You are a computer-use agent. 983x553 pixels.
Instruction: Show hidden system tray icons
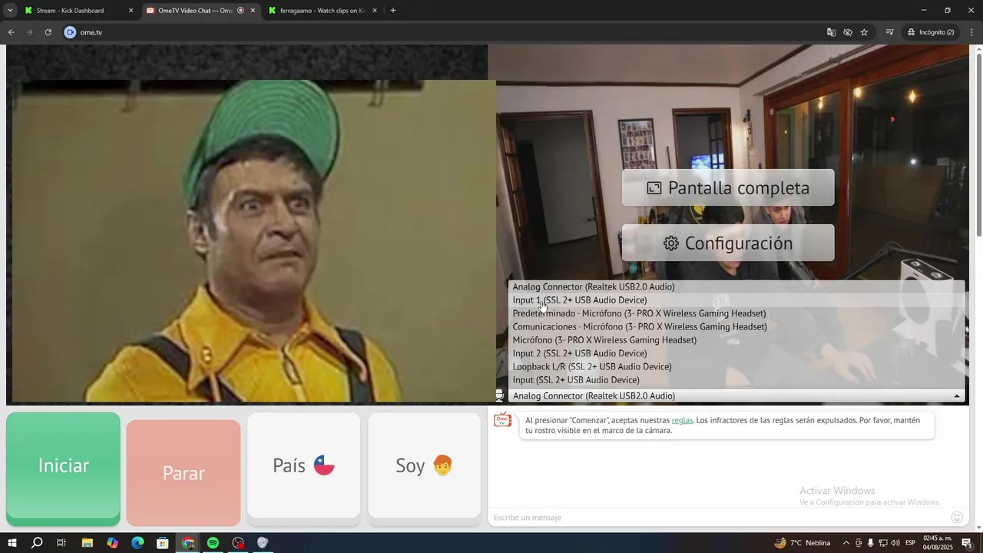coord(846,543)
